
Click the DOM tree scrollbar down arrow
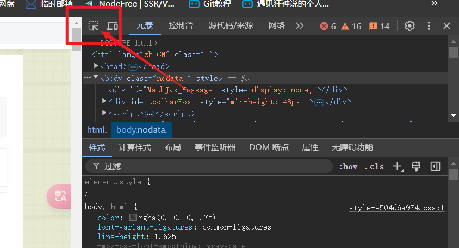click(453, 116)
